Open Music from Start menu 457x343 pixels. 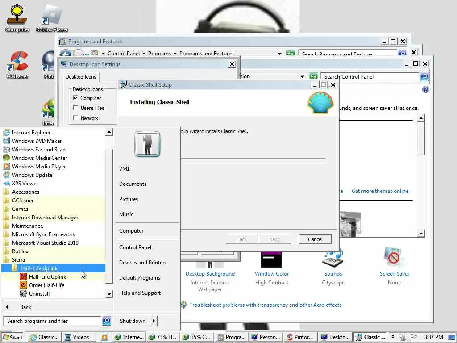tap(126, 214)
